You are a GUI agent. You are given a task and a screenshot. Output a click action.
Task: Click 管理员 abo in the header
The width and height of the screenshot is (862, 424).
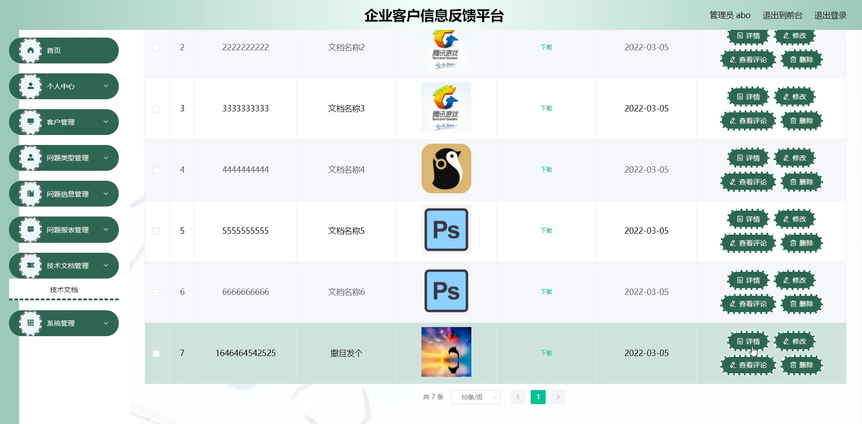pyautogui.click(x=730, y=15)
